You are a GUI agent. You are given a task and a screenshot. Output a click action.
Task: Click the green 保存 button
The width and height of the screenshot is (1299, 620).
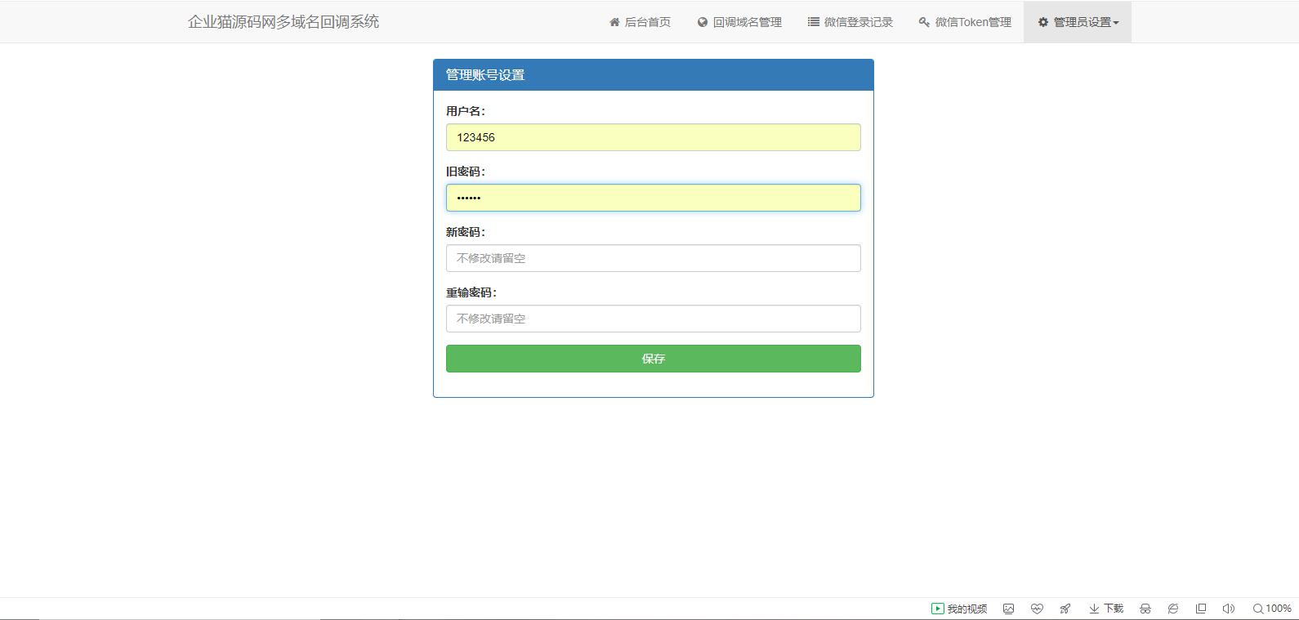pos(653,359)
